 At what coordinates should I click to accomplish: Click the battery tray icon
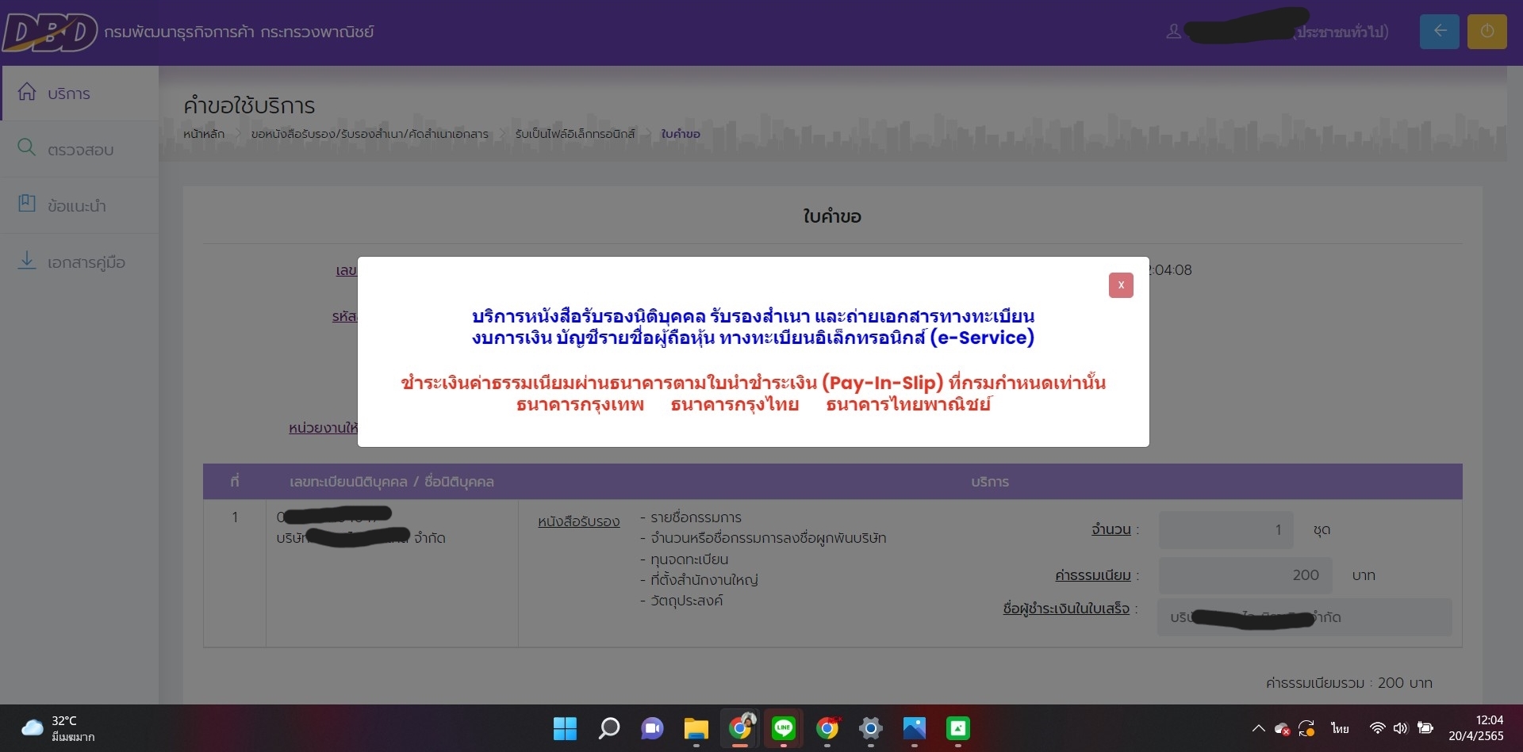(x=1425, y=728)
